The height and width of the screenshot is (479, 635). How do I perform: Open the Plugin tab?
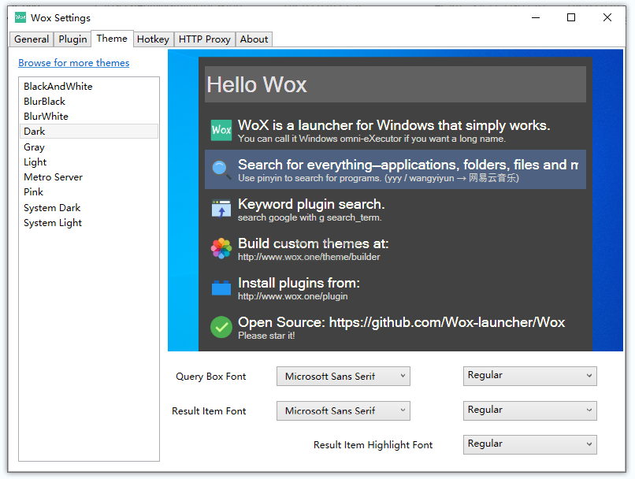pyautogui.click(x=73, y=39)
